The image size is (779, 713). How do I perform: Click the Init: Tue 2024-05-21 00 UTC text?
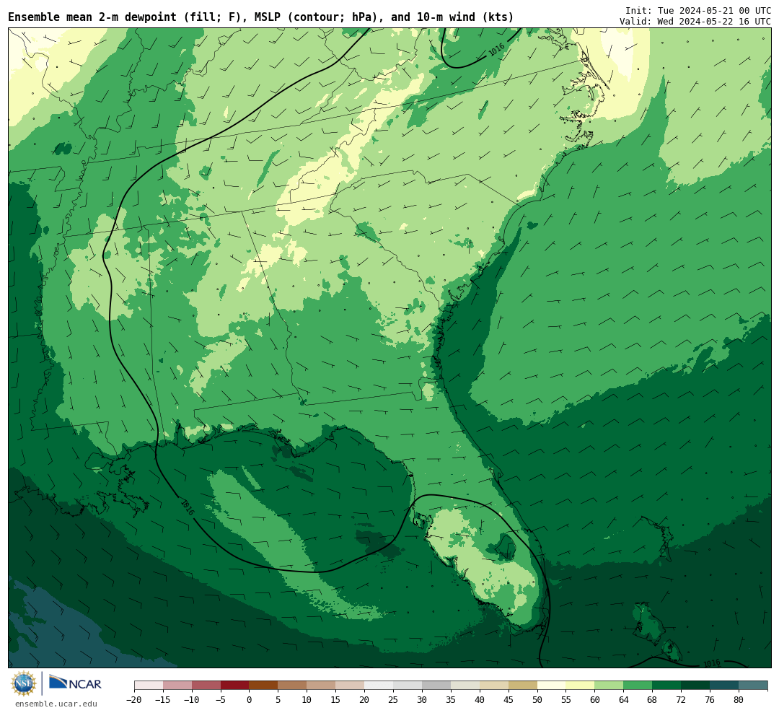click(x=698, y=10)
